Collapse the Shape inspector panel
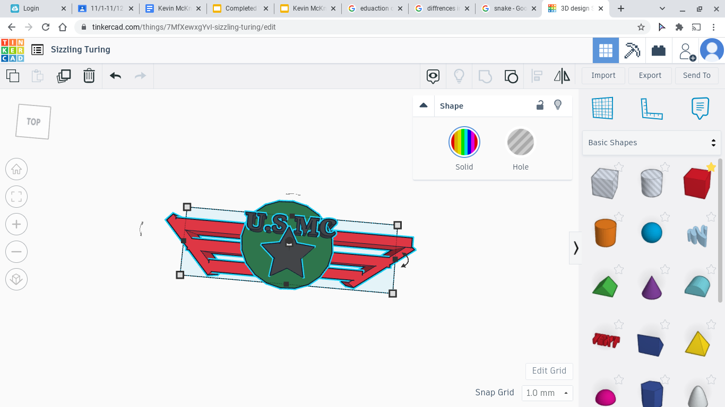725x407 pixels. tap(424, 105)
